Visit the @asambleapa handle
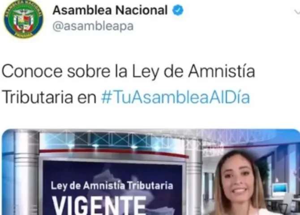The height and width of the screenshot is (215, 300). (x=93, y=26)
